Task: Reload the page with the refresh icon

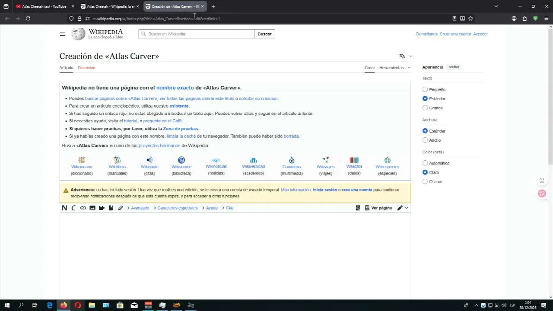Action: pyautogui.click(x=28, y=19)
